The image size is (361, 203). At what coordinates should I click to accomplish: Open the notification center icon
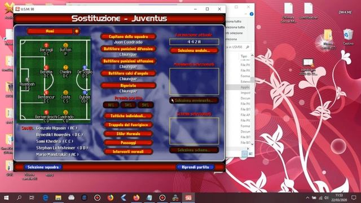click(x=354, y=198)
